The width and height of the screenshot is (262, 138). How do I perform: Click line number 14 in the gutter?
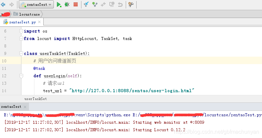pos(4,91)
